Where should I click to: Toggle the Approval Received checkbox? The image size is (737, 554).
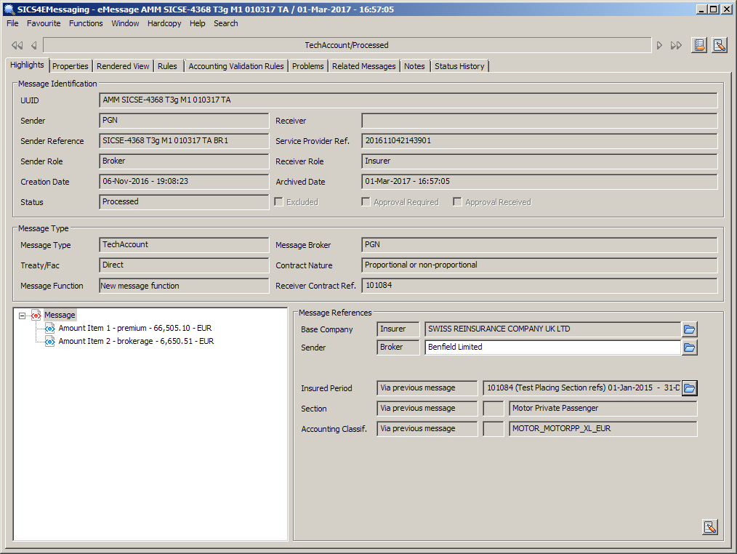[458, 202]
